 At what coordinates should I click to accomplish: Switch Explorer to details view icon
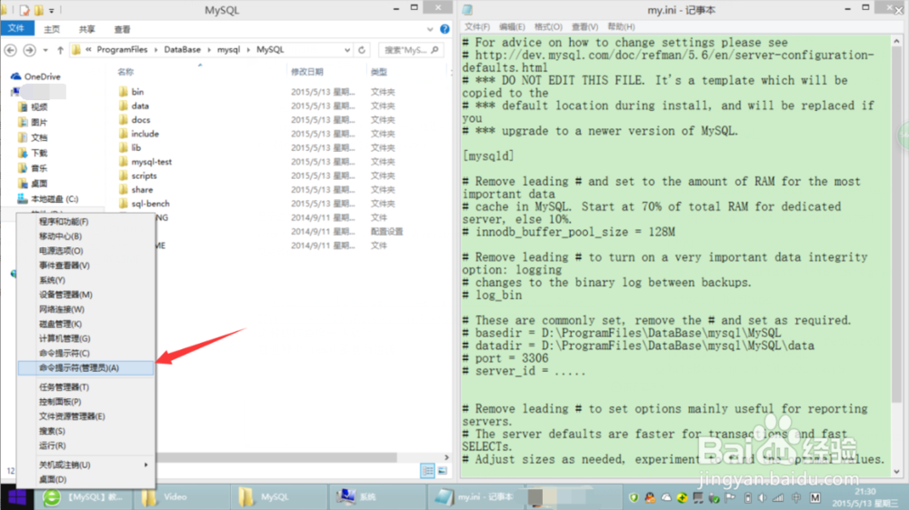point(428,471)
